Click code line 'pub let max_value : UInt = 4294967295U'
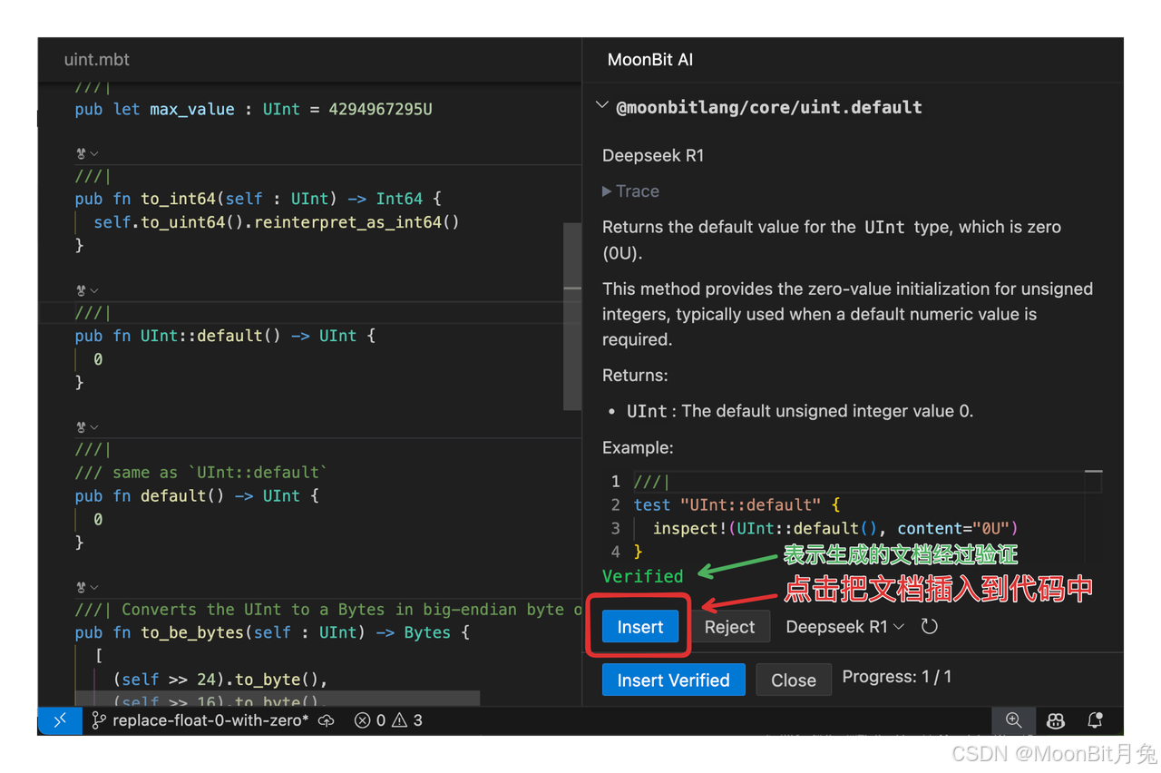This screenshot has width=1161, height=773. click(x=253, y=109)
